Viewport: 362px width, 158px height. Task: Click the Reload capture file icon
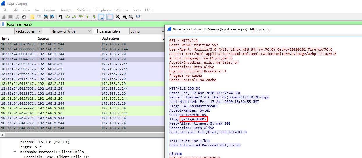[x=52, y=17]
